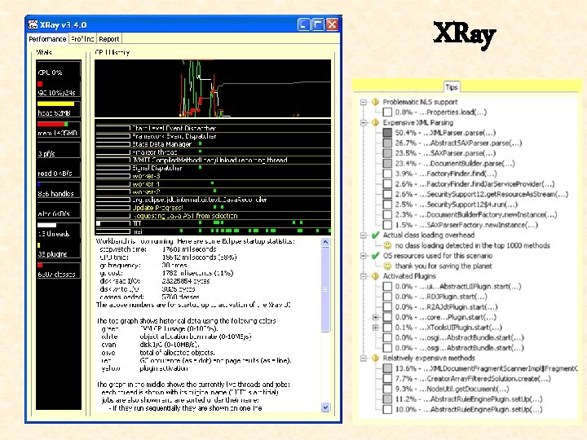Collapse the Relatively expensive methods node
Screen dimensions: 587x440
point(363,358)
